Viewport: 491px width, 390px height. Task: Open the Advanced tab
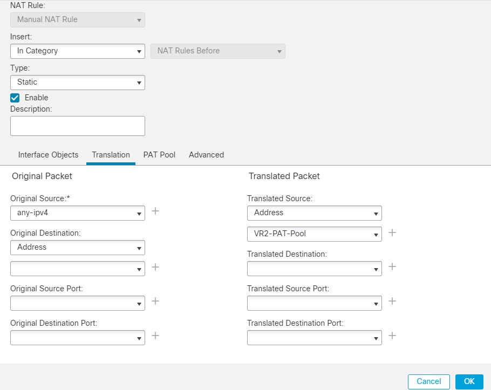(x=206, y=155)
